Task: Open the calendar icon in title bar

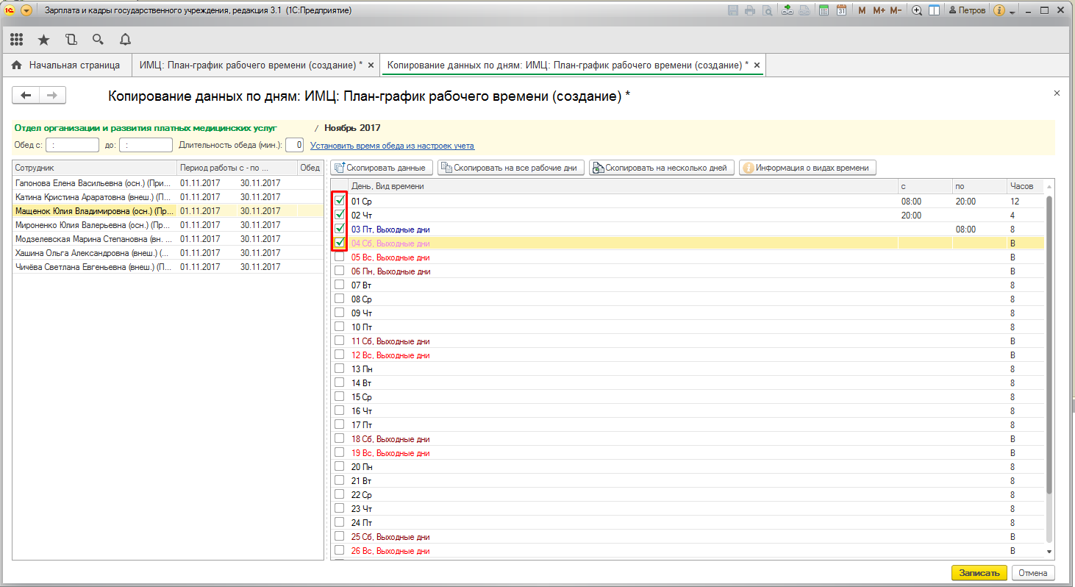Action: click(841, 10)
